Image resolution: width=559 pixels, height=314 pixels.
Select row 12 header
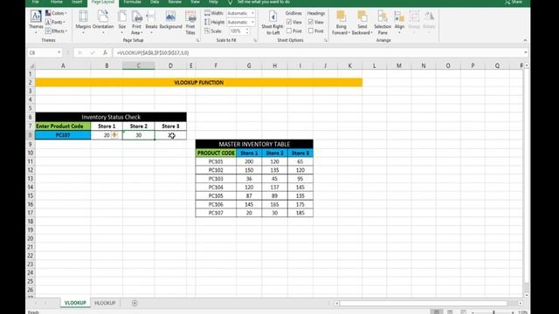tap(31, 170)
